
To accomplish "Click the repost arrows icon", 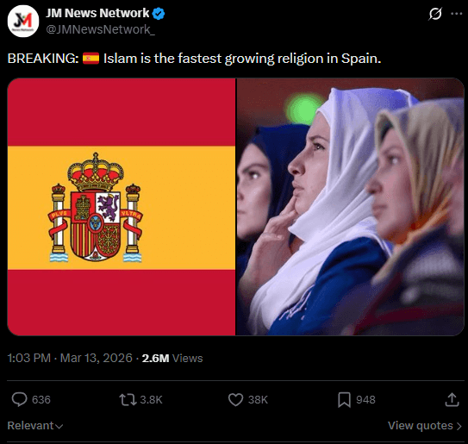I will (x=128, y=400).
